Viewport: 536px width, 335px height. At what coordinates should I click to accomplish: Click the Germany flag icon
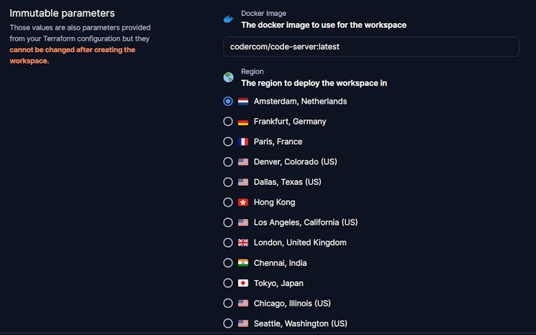243,121
